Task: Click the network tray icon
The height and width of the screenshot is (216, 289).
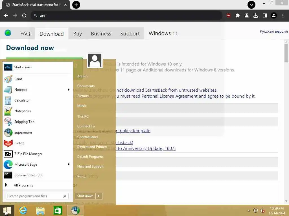Action: point(255,211)
